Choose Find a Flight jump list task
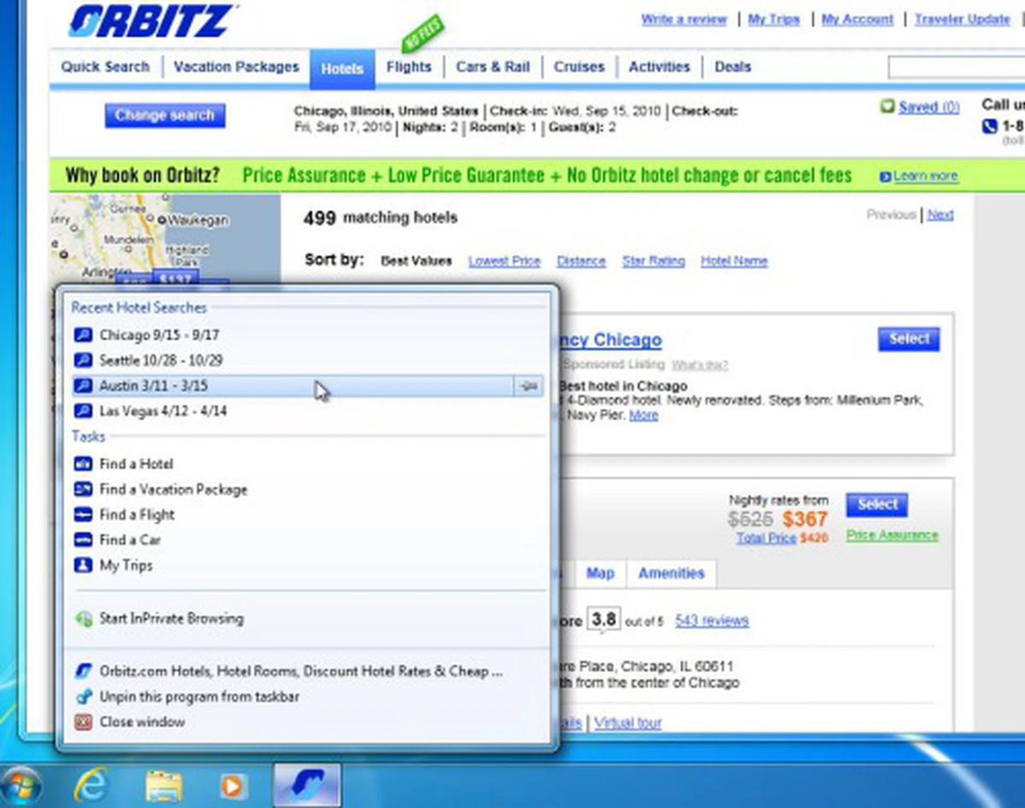1025x808 pixels. click(x=137, y=515)
